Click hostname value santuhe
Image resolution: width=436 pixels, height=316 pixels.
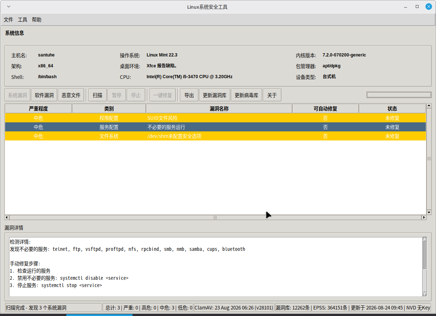pos(46,55)
